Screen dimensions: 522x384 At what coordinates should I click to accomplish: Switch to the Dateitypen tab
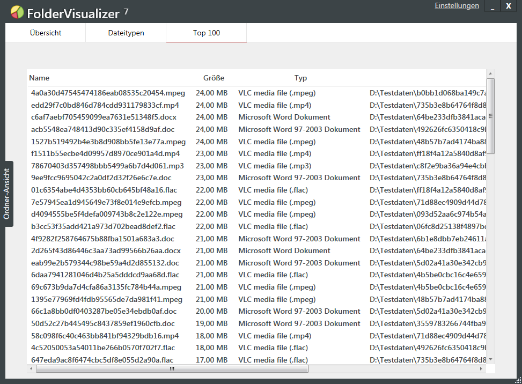tap(126, 33)
